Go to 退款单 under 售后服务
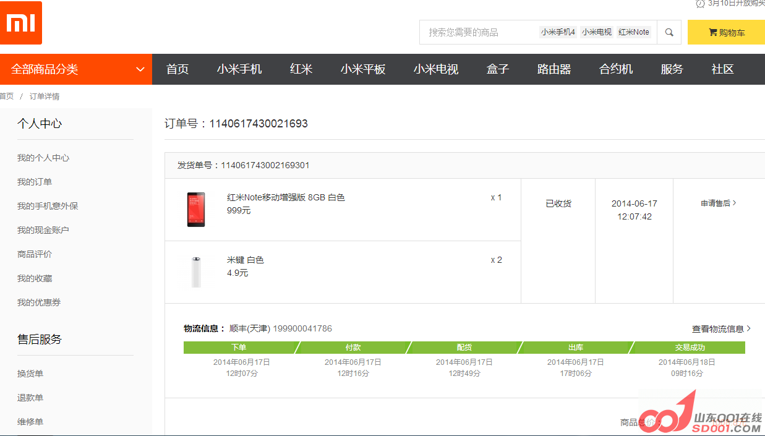The image size is (765, 436). (x=30, y=398)
